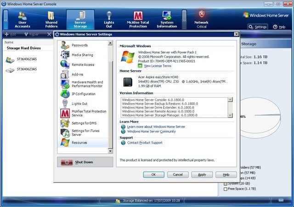
Task: Open Windows Home Server Community link
Action: 151,132
